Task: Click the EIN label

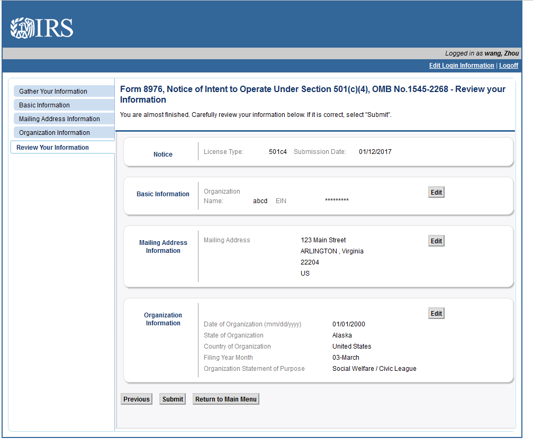Action: click(281, 201)
